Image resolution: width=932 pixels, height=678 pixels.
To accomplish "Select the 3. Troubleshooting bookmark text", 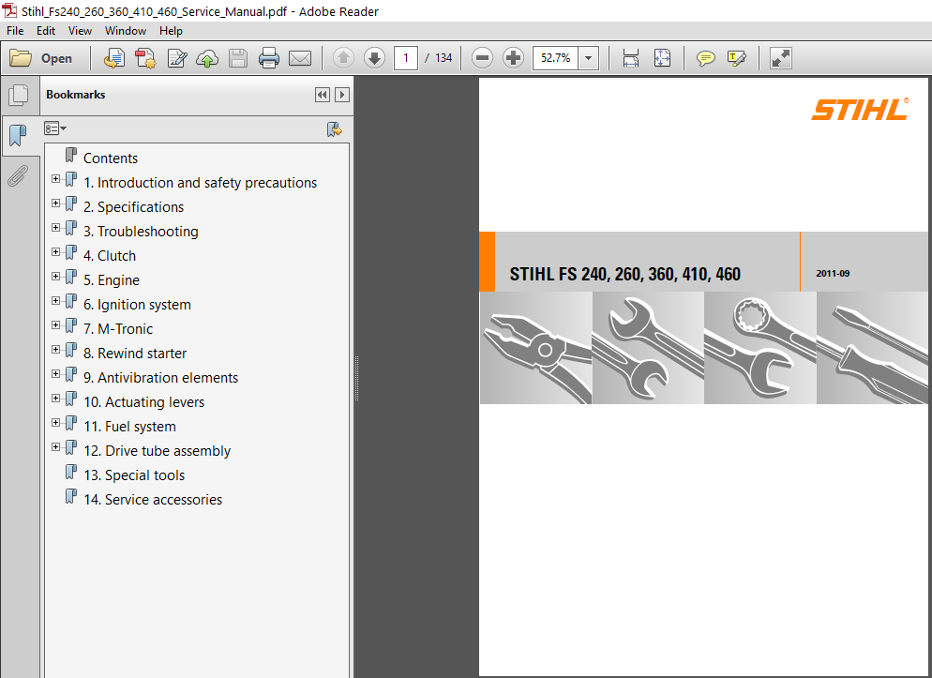I will tap(141, 232).
